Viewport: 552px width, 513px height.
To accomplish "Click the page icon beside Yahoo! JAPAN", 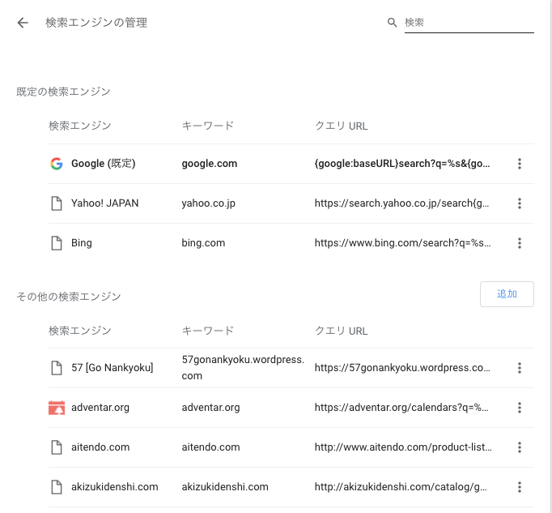I will point(57,203).
